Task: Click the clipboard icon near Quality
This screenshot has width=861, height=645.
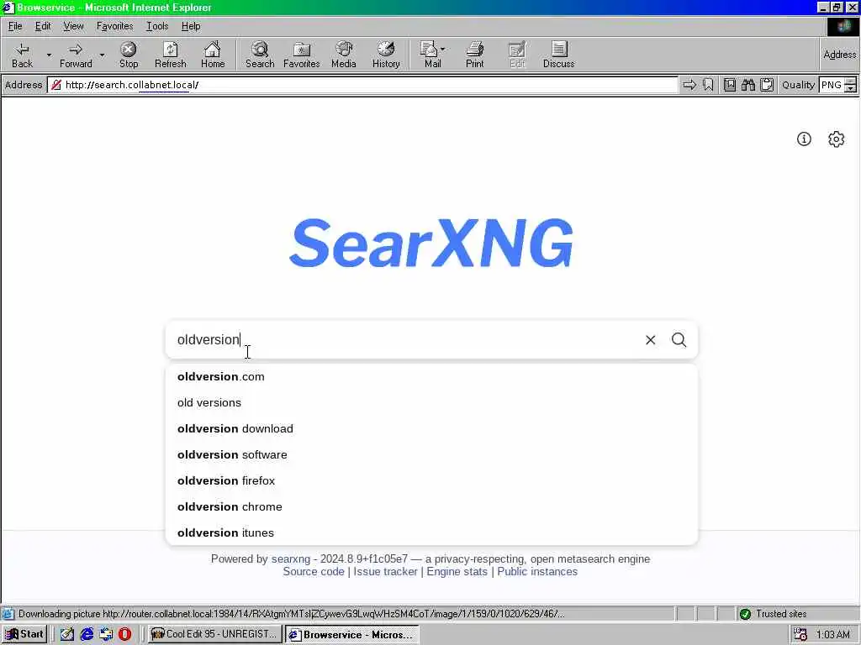Action: (767, 85)
